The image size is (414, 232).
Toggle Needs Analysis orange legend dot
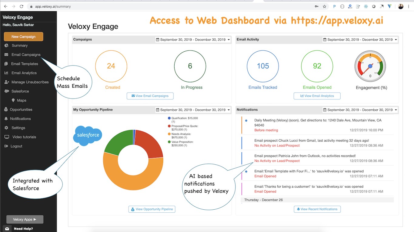[169, 134]
